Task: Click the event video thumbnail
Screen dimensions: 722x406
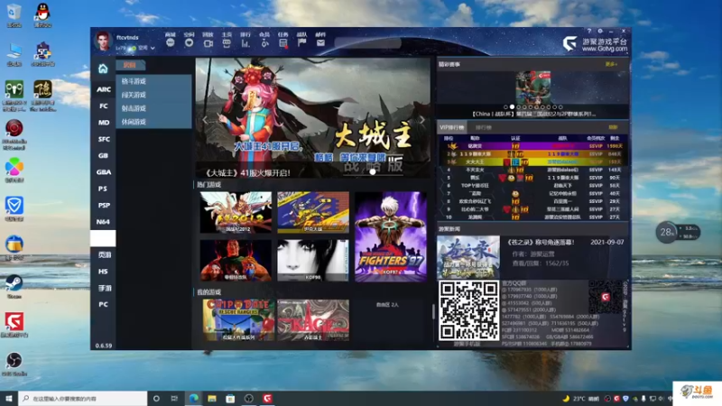Action: pos(533,88)
